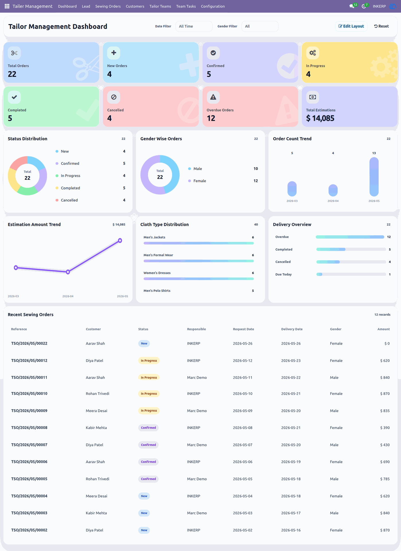Open the Sewing Orders menu
The width and height of the screenshot is (401, 551).
click(108, 6)
